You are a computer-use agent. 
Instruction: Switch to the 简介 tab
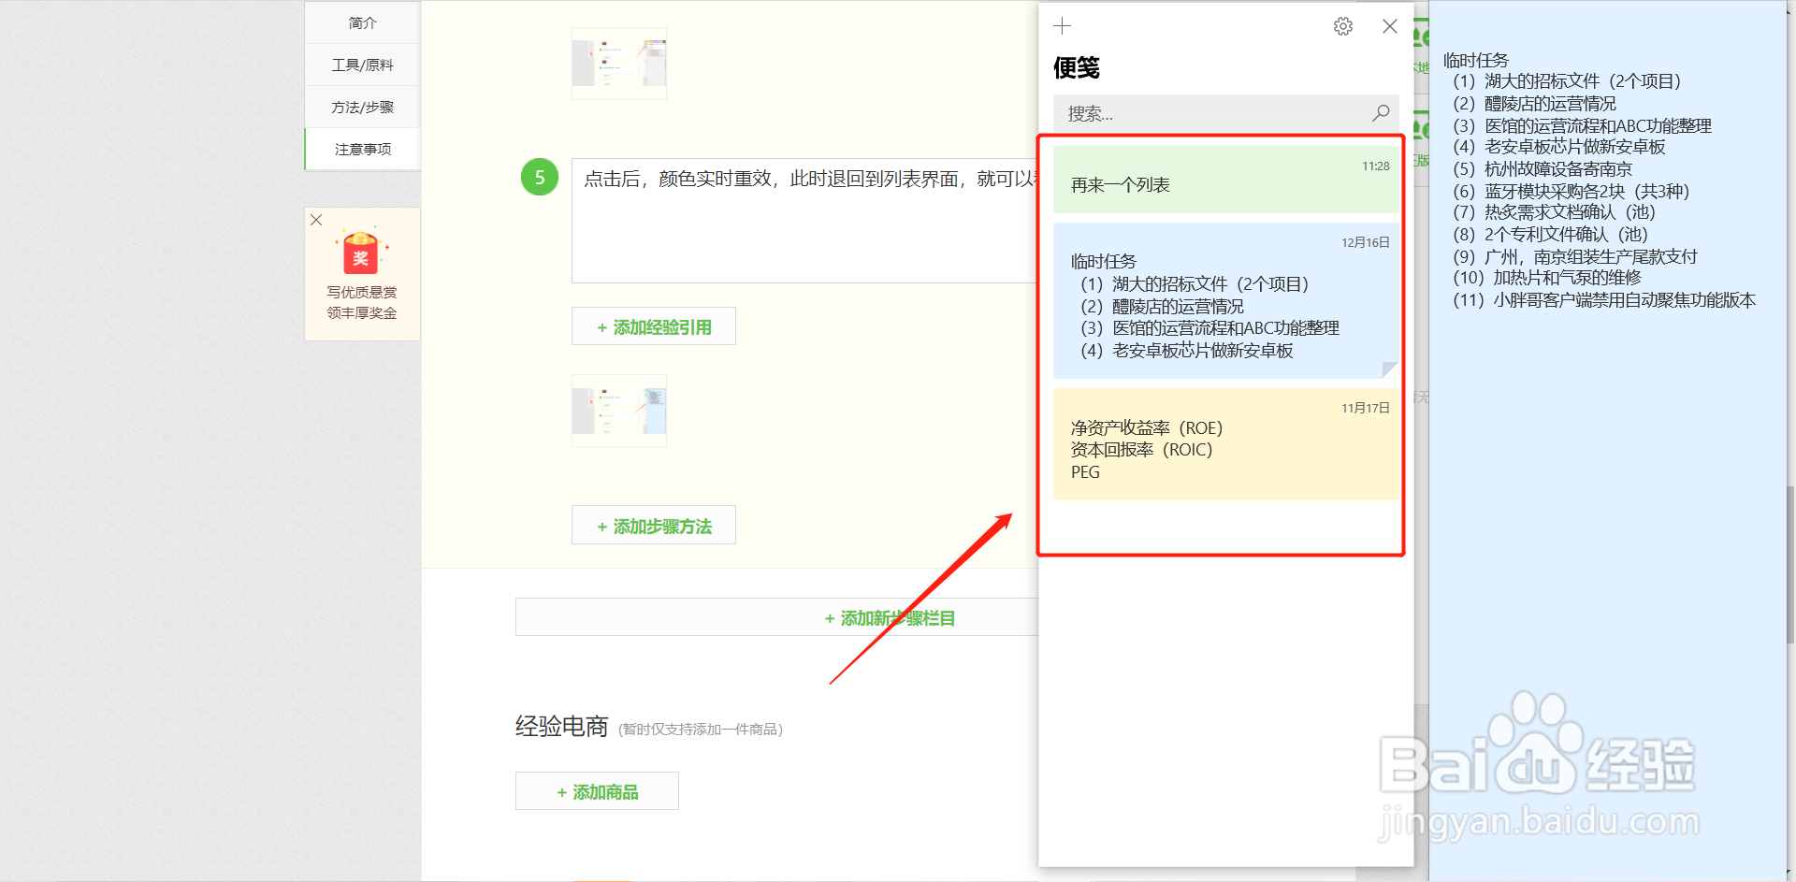361,22
